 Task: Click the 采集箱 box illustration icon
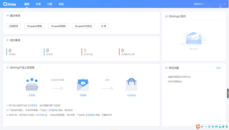[32, 84]
